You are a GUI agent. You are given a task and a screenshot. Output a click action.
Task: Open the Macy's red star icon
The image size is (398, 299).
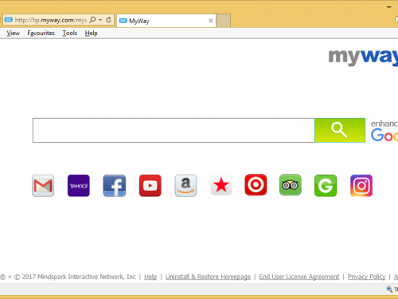tap(221, 185)
